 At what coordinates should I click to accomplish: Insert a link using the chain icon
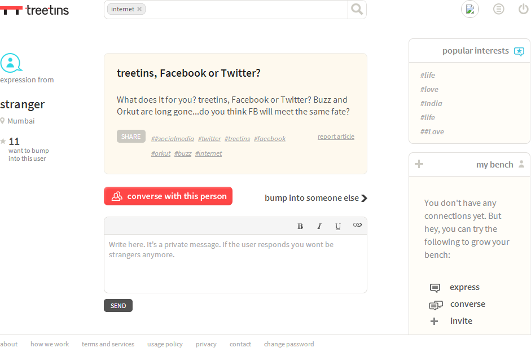(357, 225)
